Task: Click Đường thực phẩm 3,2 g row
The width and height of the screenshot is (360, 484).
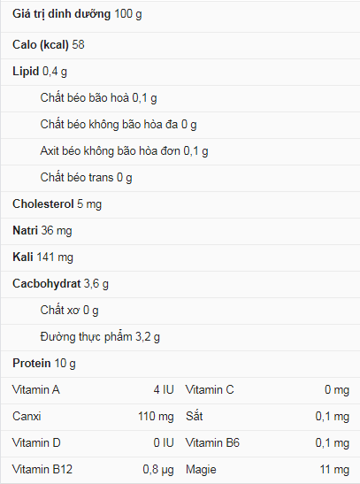Action: click(x=180, y=337)
